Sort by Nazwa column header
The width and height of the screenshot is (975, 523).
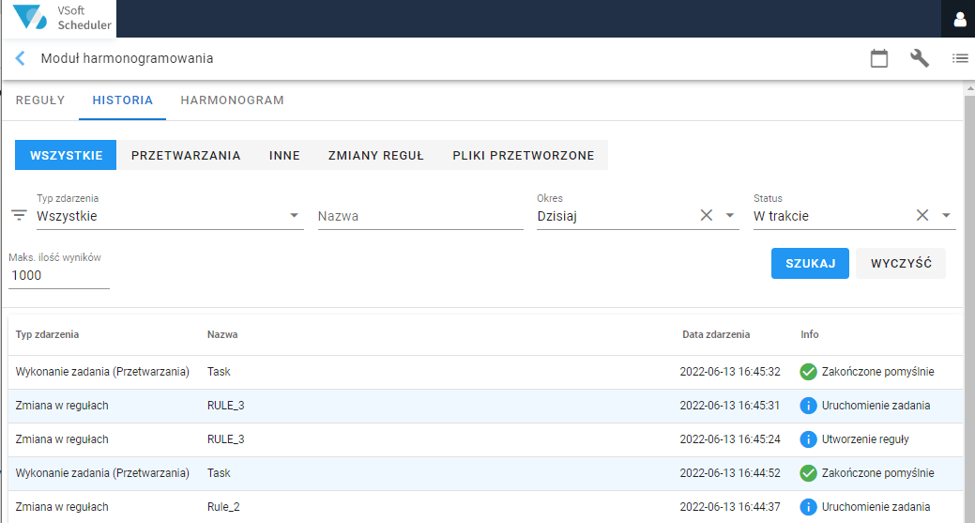pyautogui.click(x=222, y=334)
